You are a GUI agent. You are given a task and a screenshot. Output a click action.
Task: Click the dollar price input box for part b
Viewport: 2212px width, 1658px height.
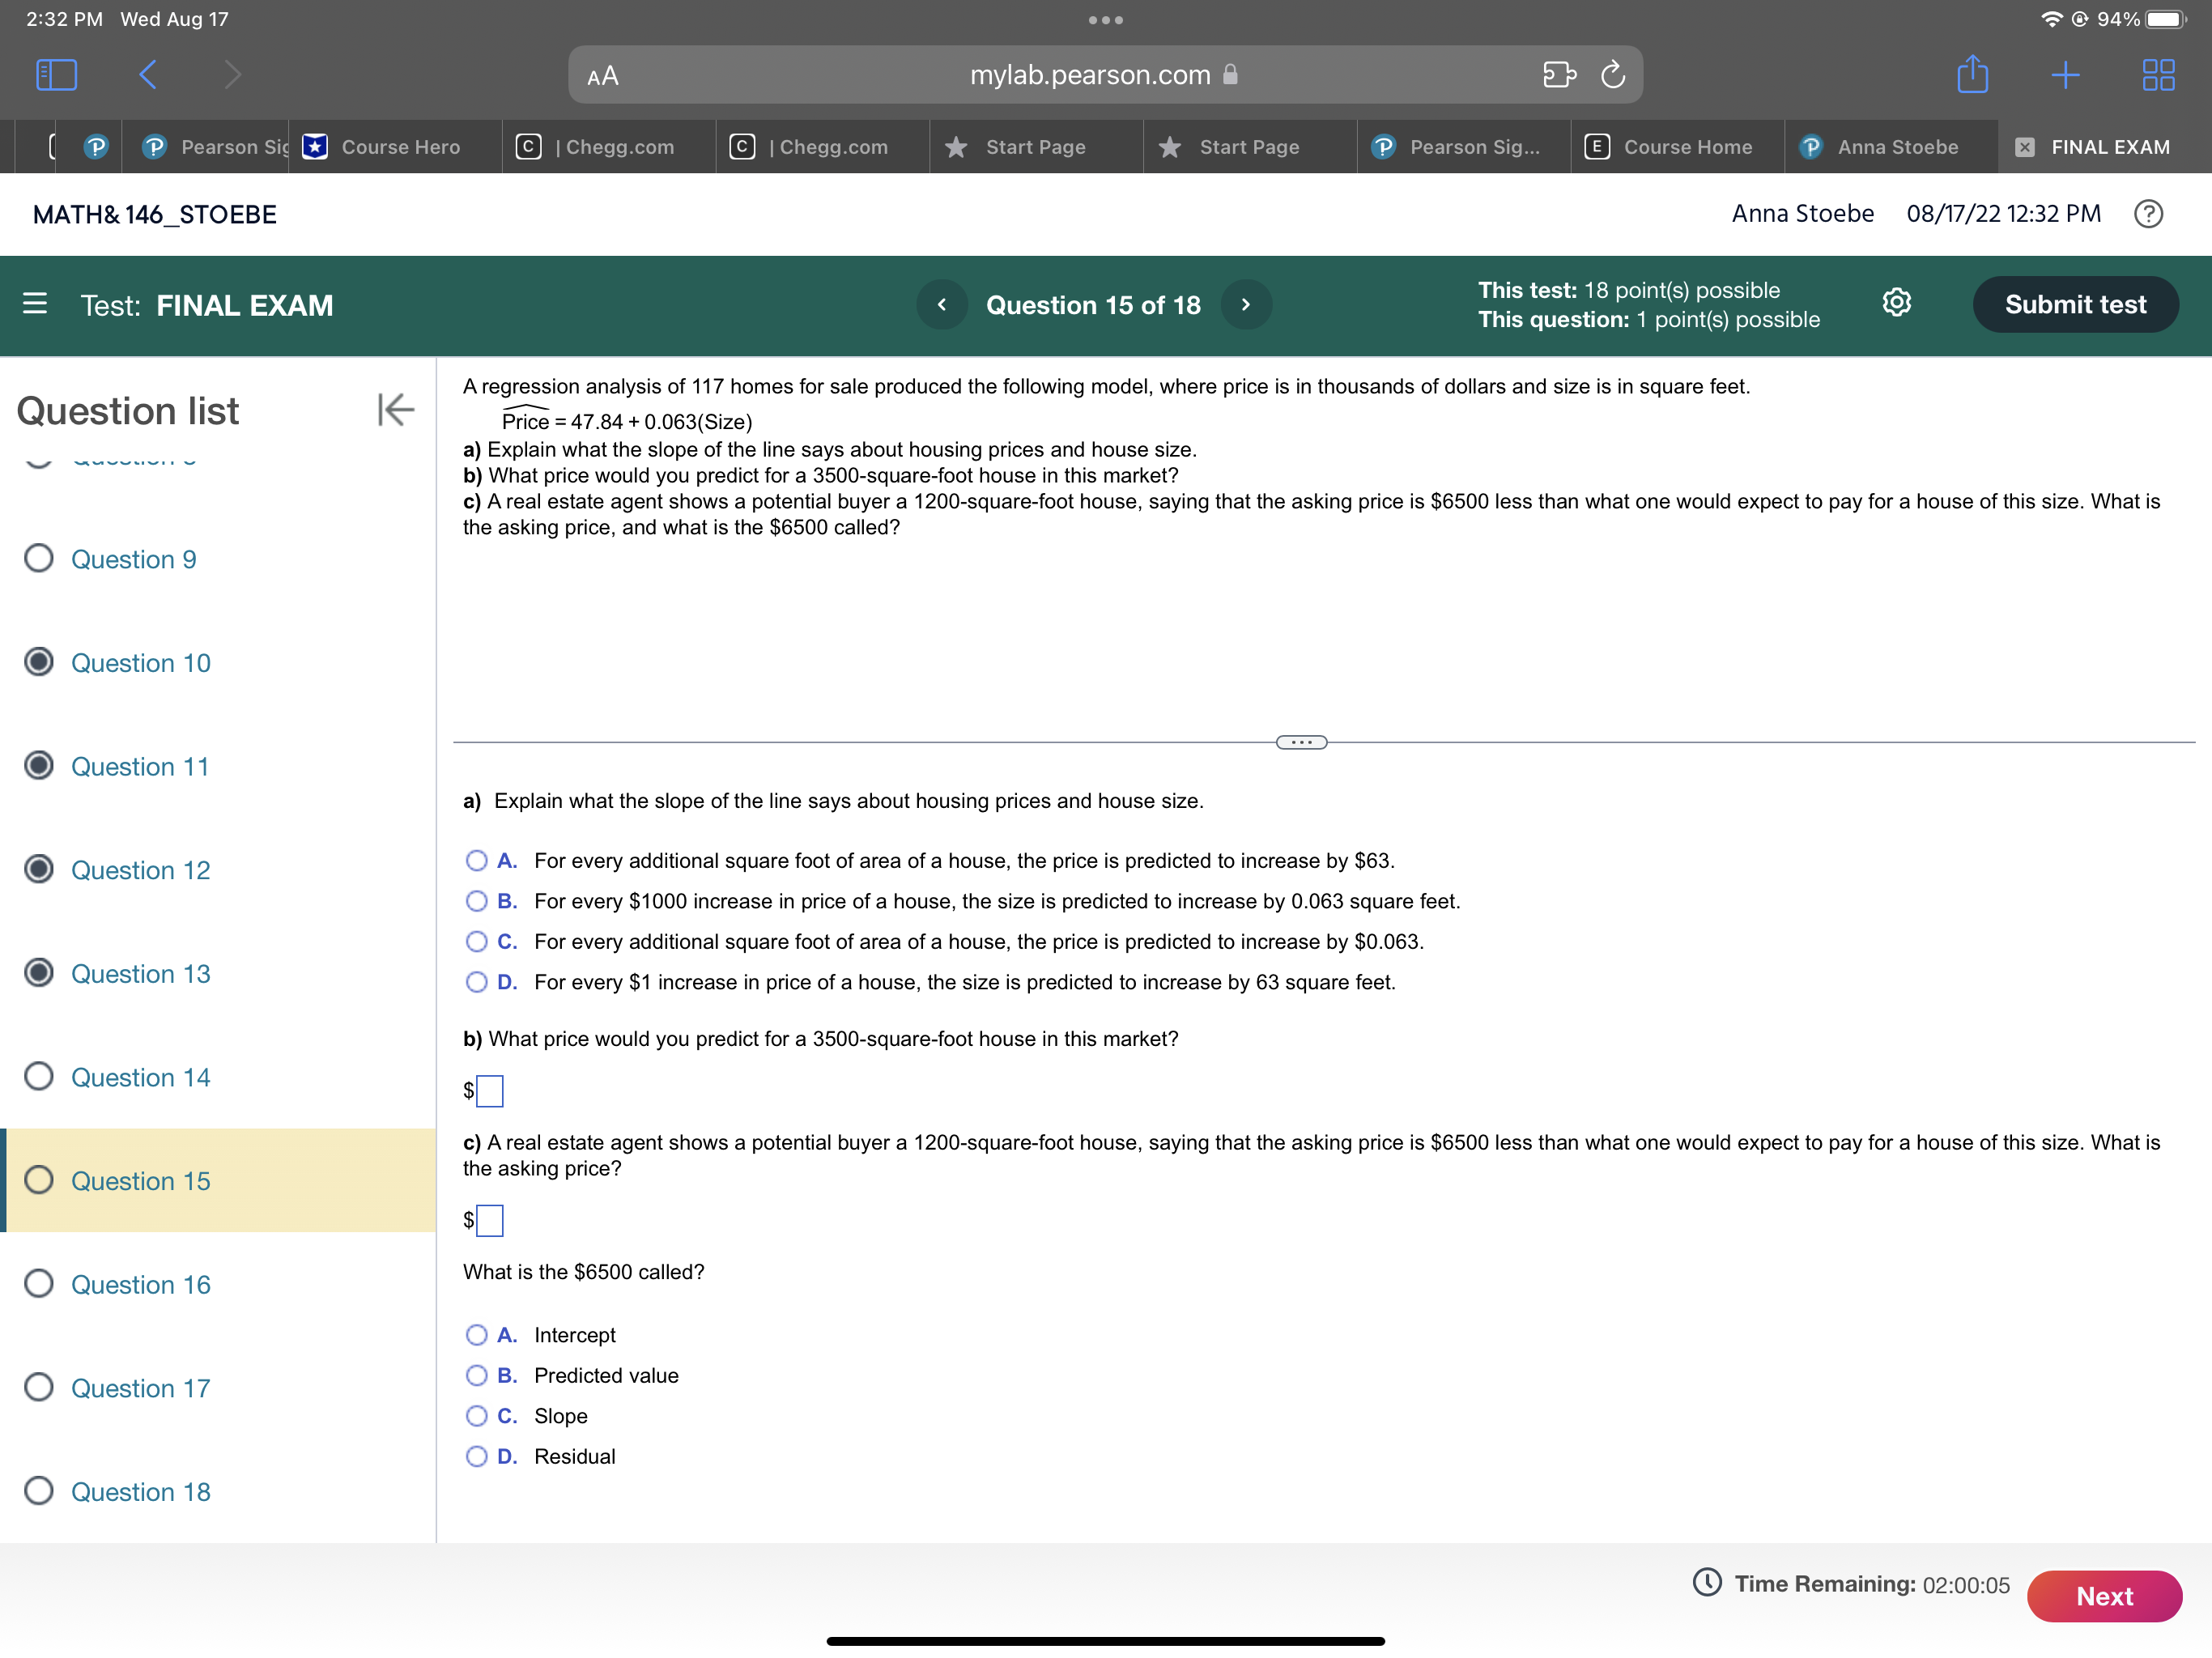click(x=489, y=1091)
